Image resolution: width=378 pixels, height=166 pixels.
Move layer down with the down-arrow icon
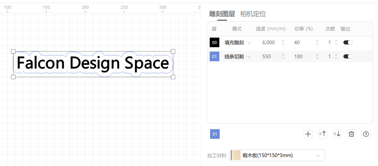tap(337, 134)
